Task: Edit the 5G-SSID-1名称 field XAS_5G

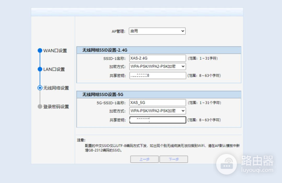Action: [x=157, y=103]
